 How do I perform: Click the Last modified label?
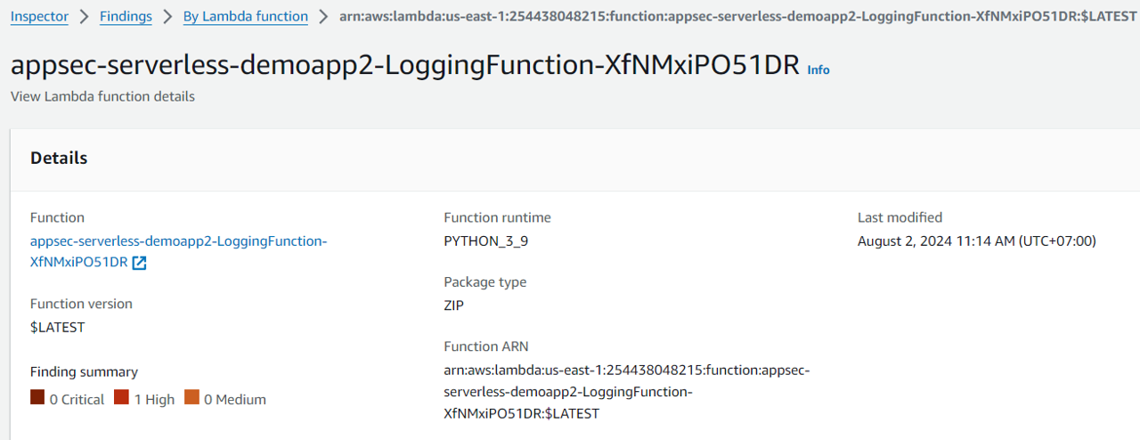click(x=900, y=217)
